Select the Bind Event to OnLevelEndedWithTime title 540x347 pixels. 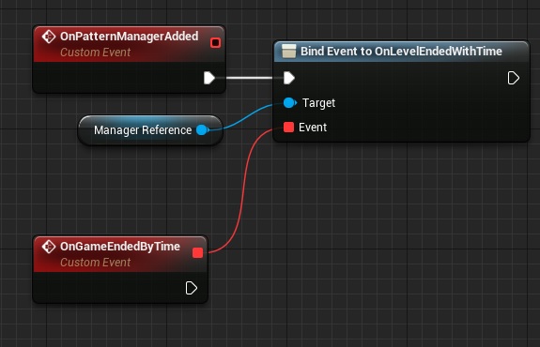pyautogui.click(x=401, y=52)
